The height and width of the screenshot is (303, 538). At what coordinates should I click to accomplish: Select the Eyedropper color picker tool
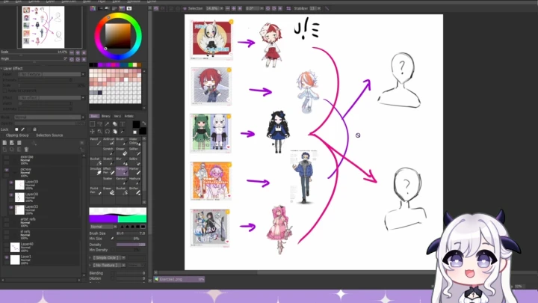click(x=123, y=132)
